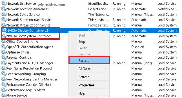Choose Restart from the context menu
This screenshot has height=98, width=182.
(89, 60)
